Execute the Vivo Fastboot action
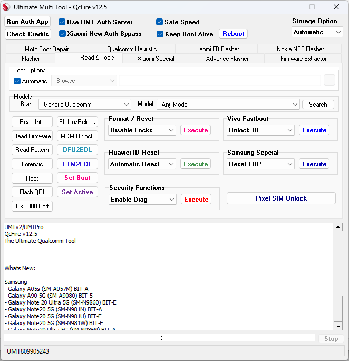The height and width of the screenshot is (361, 349). tap(314, 130)
